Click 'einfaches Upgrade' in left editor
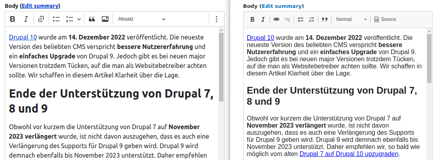Viewport: 435px width, 160px height. [x=47, y=56]
